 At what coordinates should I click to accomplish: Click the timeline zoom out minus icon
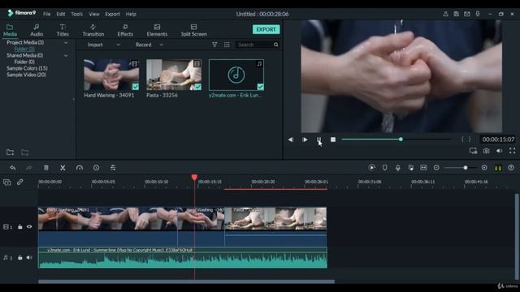pos(436,168)
